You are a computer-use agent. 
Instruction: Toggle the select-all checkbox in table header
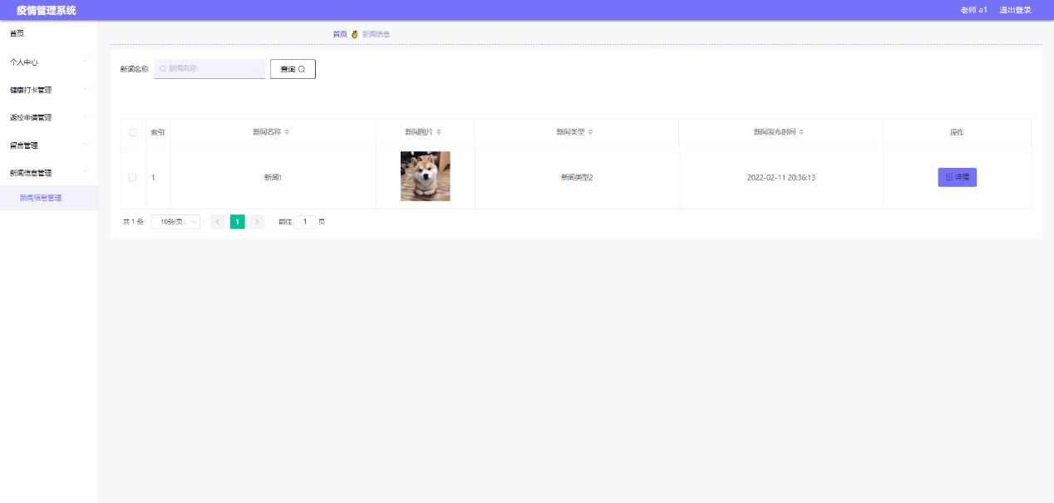[x=133, y=132]
